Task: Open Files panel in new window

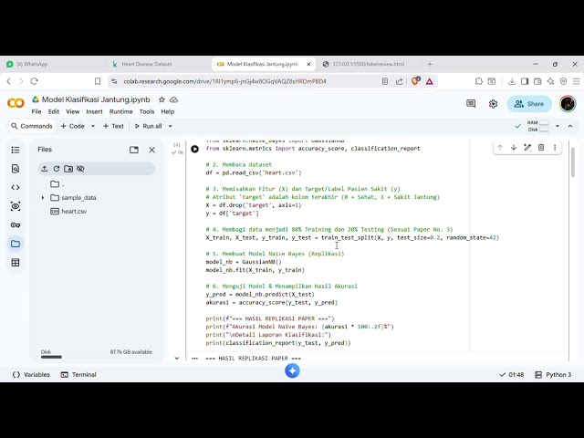Action: pyautogui.click(x=134, y=150)
